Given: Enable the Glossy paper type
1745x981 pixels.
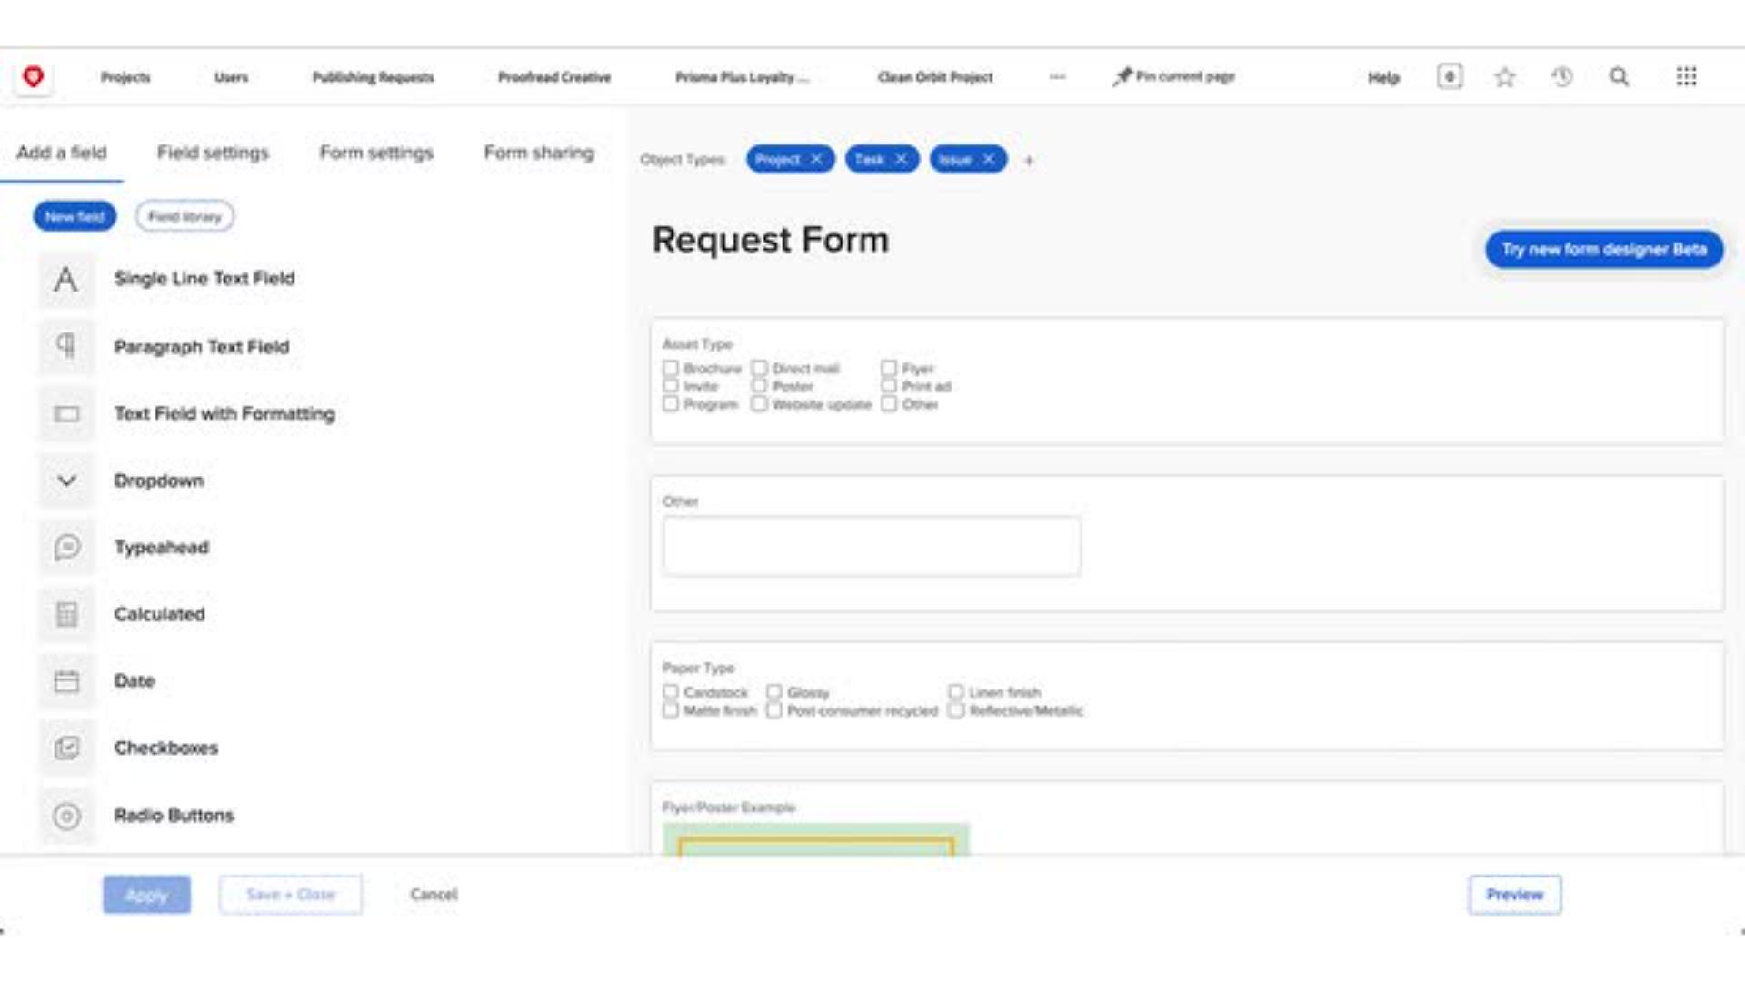Looking at the screenshot, I should 775,691.
